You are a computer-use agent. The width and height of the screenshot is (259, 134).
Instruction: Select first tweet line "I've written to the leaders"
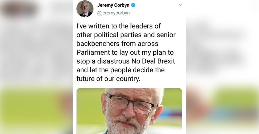coord(119,26)
